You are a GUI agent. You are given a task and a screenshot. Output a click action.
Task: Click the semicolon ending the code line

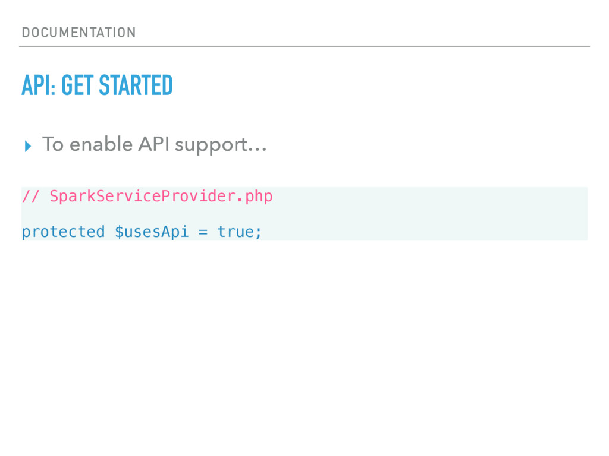point(258,233)
